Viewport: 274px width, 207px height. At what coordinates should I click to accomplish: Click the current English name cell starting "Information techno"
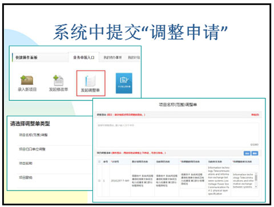pos(219,181)
